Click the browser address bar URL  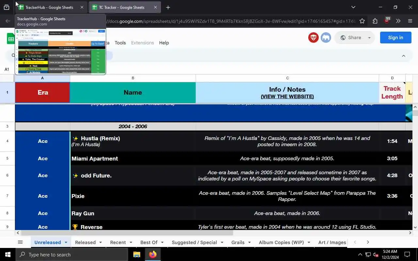(x=231, y=21)
